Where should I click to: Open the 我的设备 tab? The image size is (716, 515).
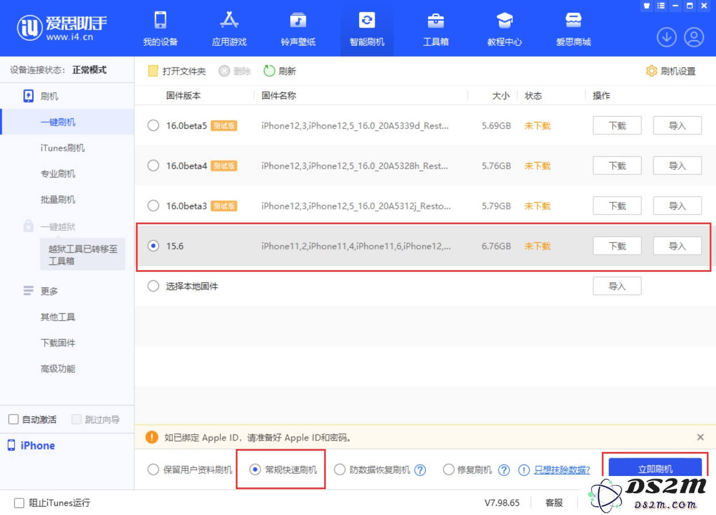point(161,29)
